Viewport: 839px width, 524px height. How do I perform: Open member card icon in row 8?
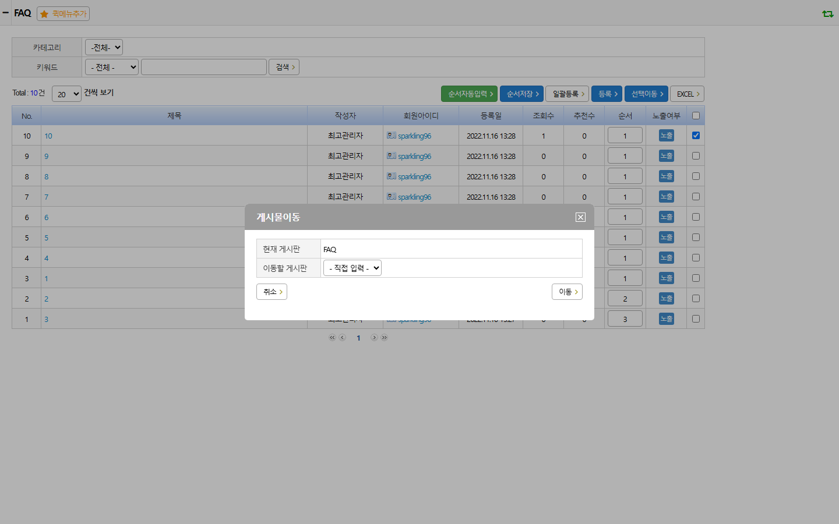[x=392, y=176]
